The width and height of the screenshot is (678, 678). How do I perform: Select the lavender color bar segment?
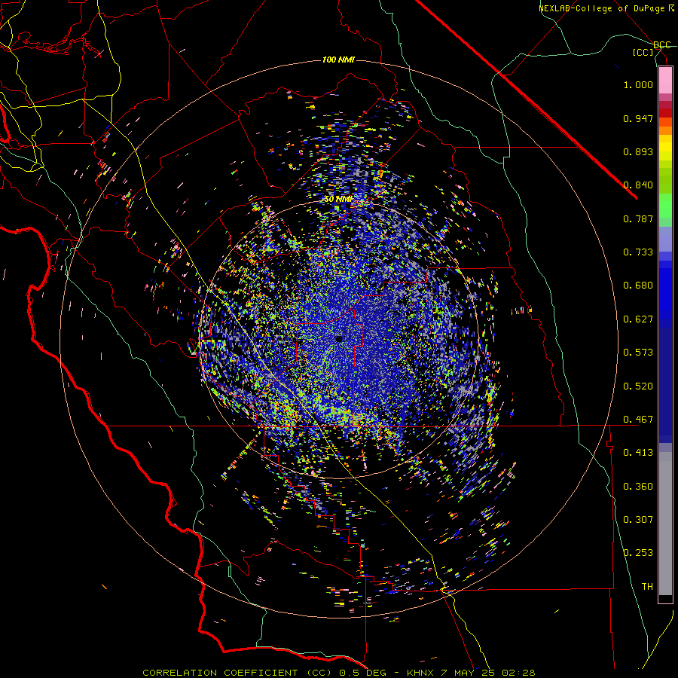click(x=665, y=240)
